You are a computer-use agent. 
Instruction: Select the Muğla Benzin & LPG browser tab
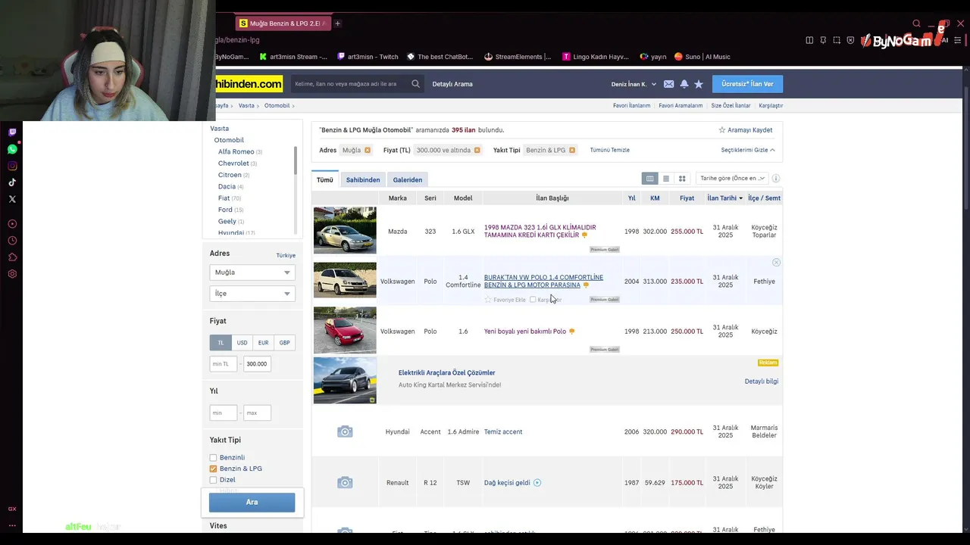tap(282, 23)
